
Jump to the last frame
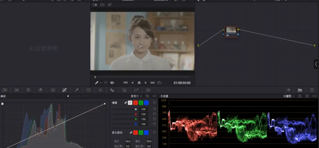(153, 83)
